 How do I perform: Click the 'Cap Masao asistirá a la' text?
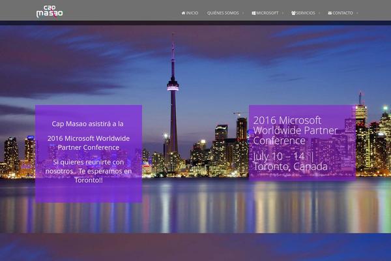87,123
